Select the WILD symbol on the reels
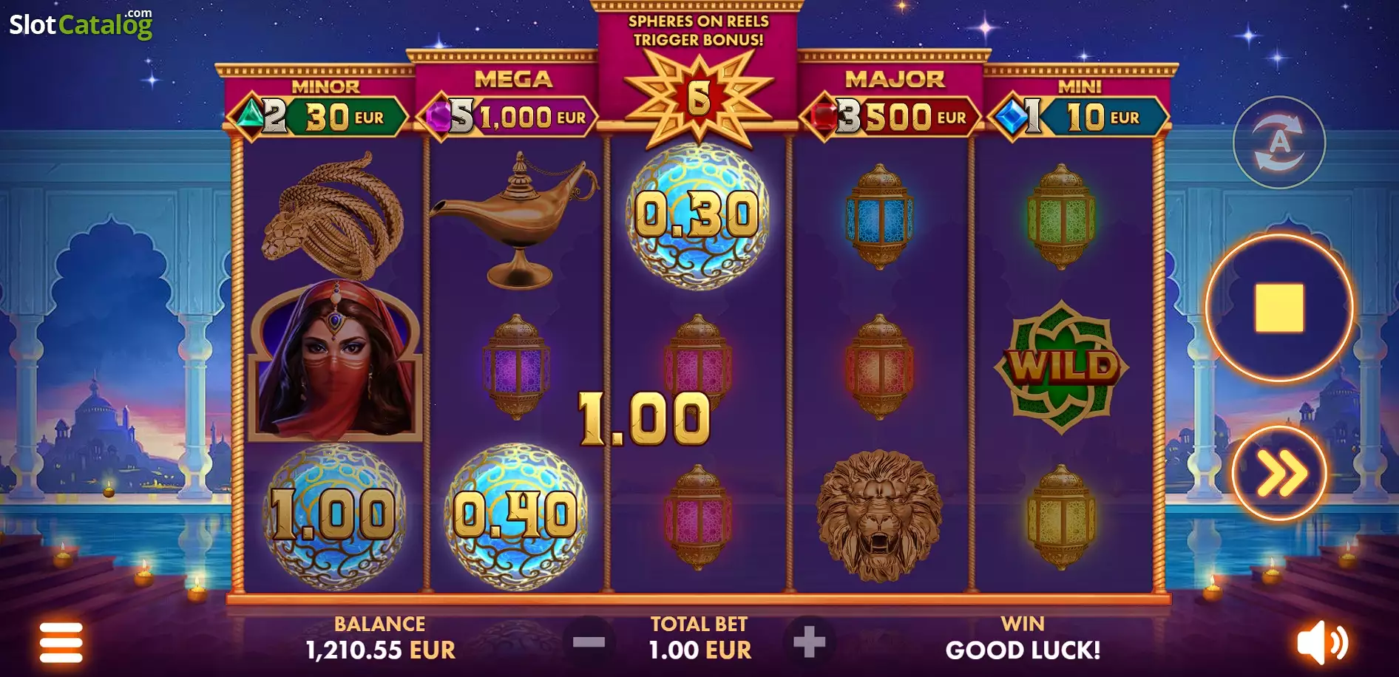 coord(1062,367)
